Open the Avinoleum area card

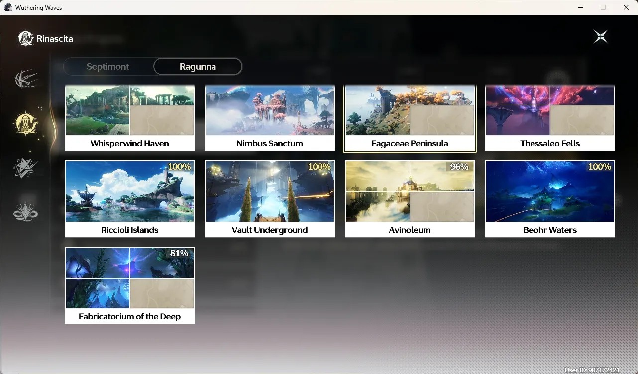click(x=410, y=198)
